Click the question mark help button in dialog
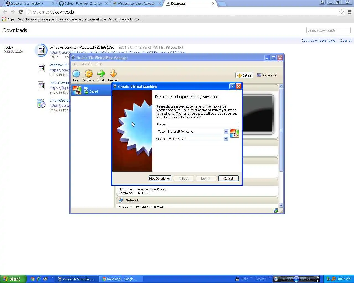354x283 pixels. (232, 86)
